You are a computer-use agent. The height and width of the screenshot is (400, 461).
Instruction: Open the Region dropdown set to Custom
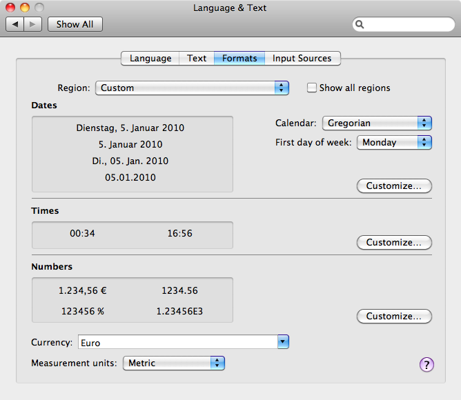pos(192,88)
